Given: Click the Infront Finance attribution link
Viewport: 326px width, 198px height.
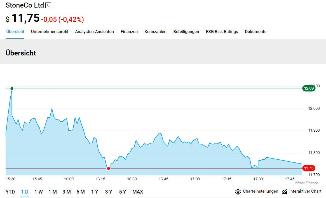Looking at the screenshot, I should [x=306, y=183].
